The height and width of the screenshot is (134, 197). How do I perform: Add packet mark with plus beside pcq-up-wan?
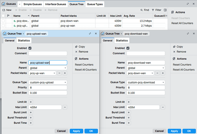(x=65, y=73)
